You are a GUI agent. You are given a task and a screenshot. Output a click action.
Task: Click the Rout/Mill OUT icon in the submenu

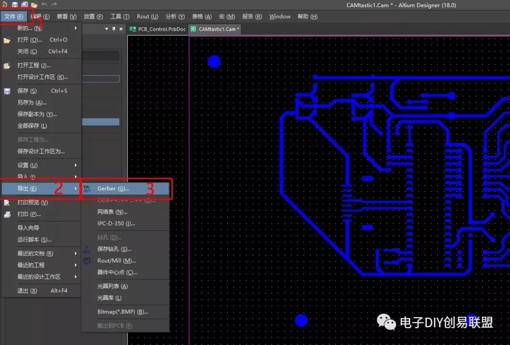pyautogui.click(x=87, y=261)
